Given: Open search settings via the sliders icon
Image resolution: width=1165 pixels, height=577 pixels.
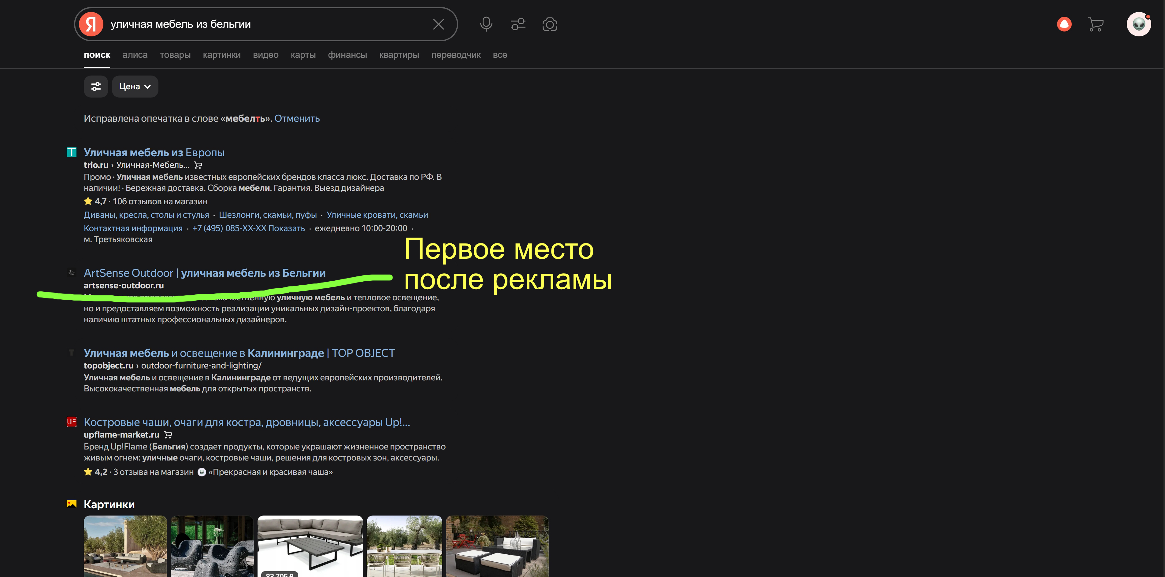Looking at the screenshot, I should coord(518,24).
